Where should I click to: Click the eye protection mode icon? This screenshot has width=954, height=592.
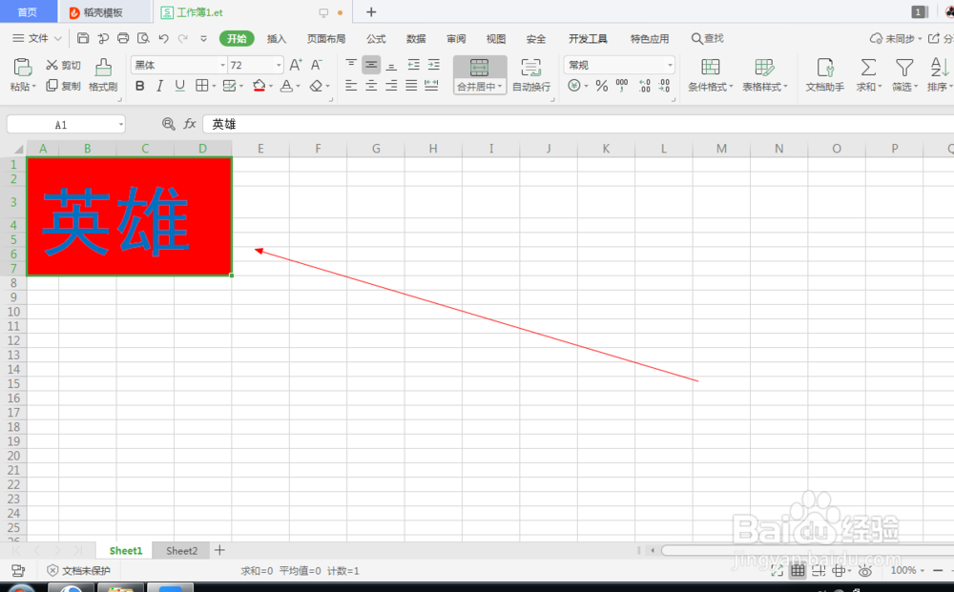click(864, 571)
